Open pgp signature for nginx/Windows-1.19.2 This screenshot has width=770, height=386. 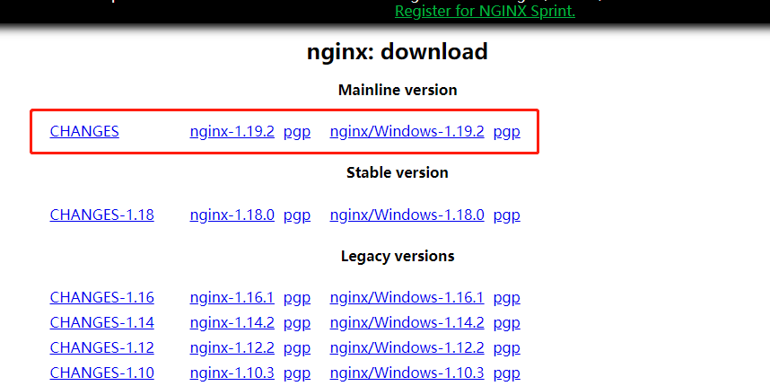coord(506,132)
